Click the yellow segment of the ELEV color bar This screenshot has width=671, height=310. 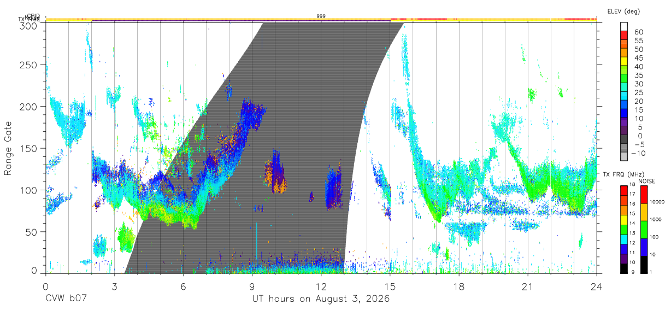(x=625, y=61)
